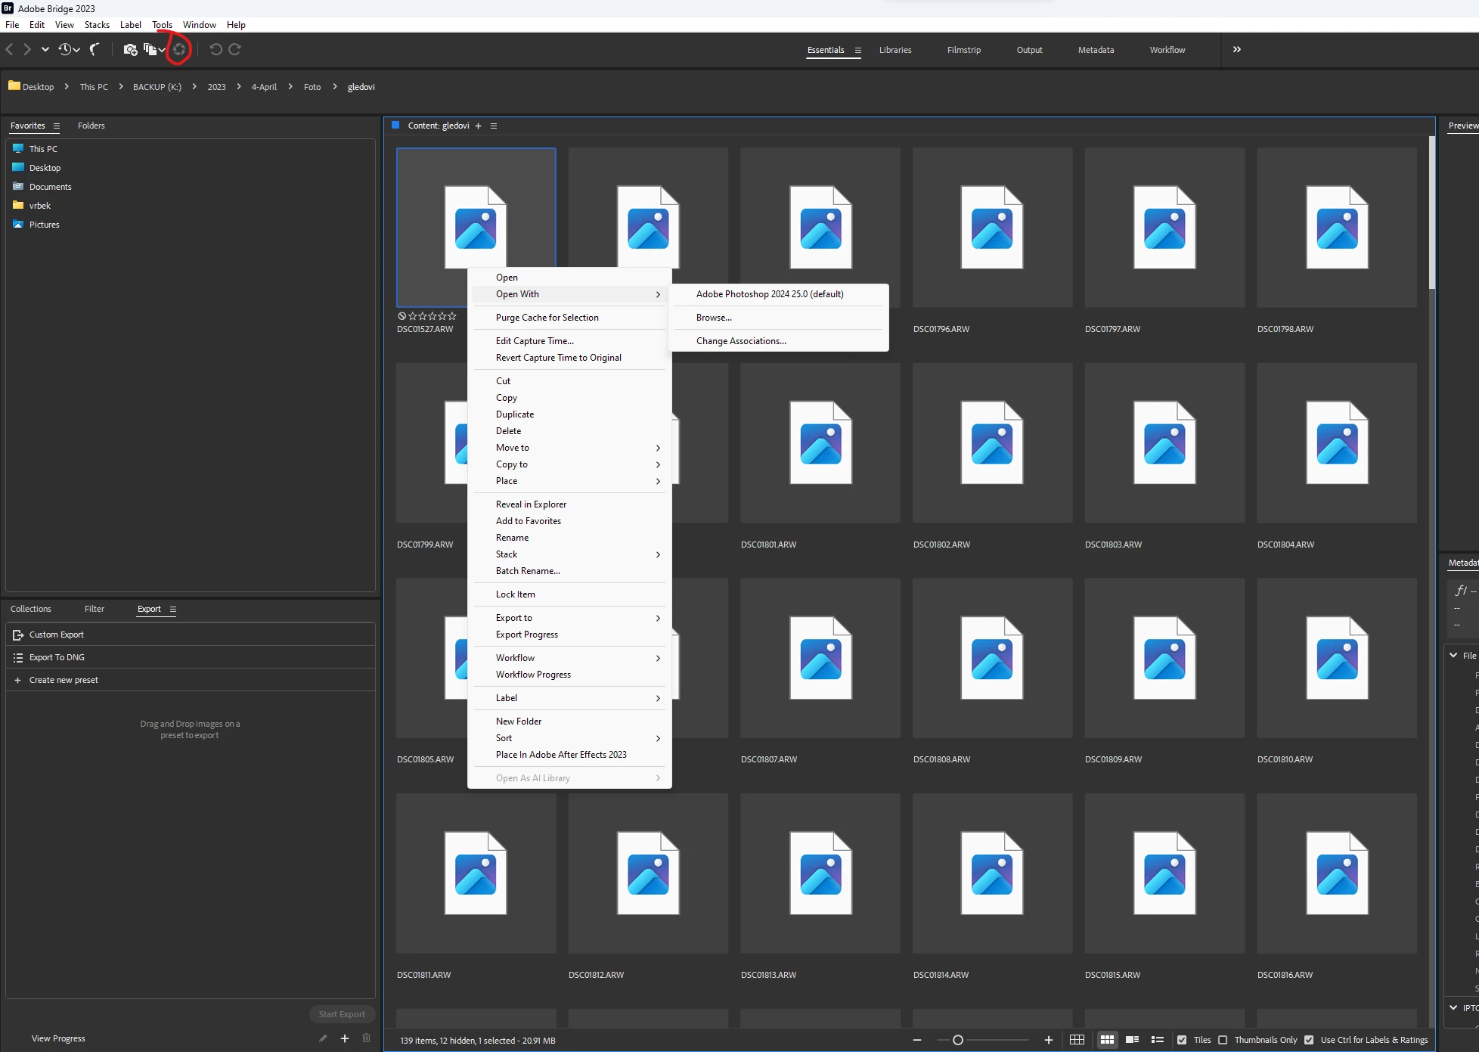Enable the Thumbnails Only checkbox

coord(1223,1040)
